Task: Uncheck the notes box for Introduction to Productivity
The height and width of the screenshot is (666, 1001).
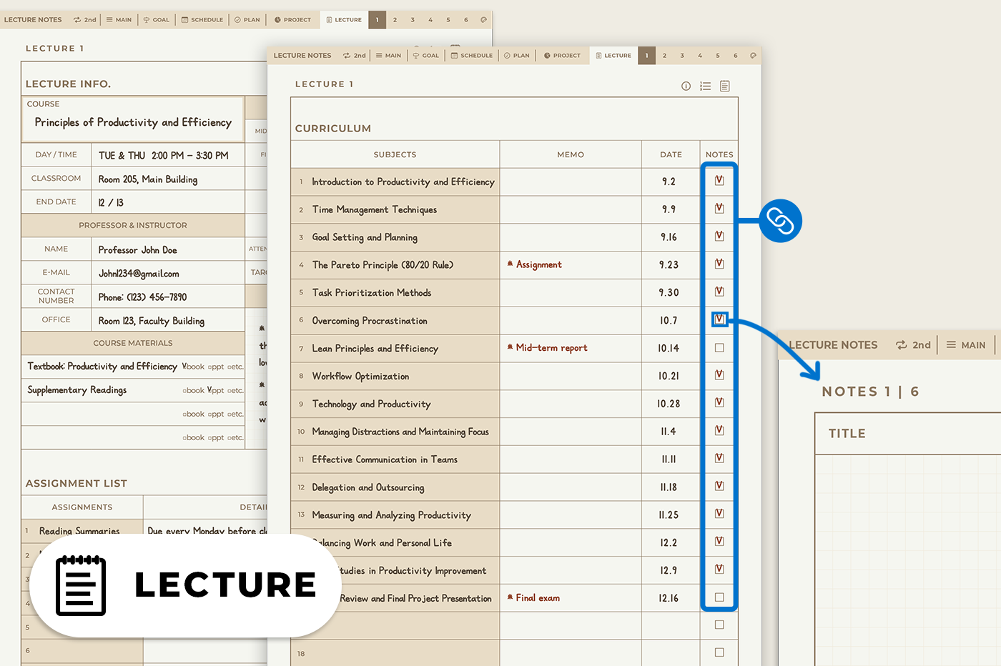Action: (719, 181)
